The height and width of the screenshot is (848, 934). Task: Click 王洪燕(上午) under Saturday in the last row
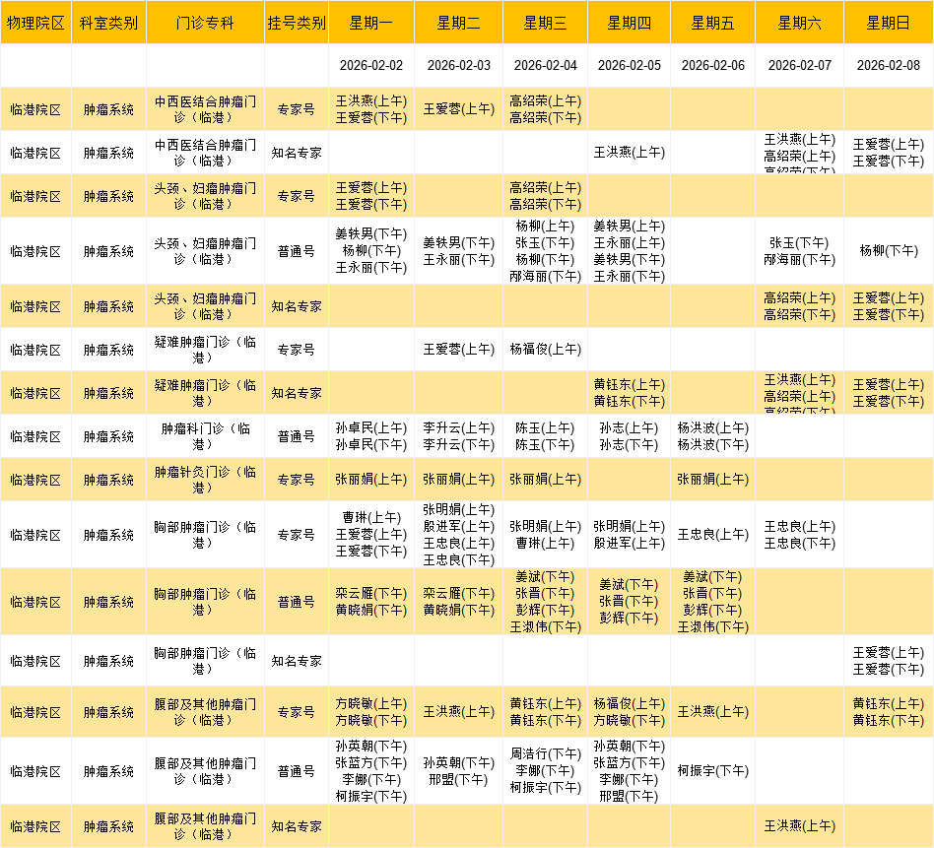point(799,826)
